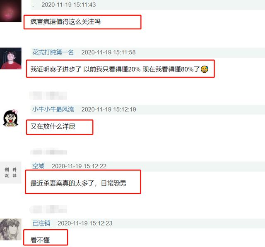The image size is (265, 247).
Task: Click the timestamp 2020-11-19 15:12:19
Action: click(x=108, y=109)
